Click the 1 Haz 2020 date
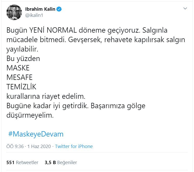 coord(39,146)
